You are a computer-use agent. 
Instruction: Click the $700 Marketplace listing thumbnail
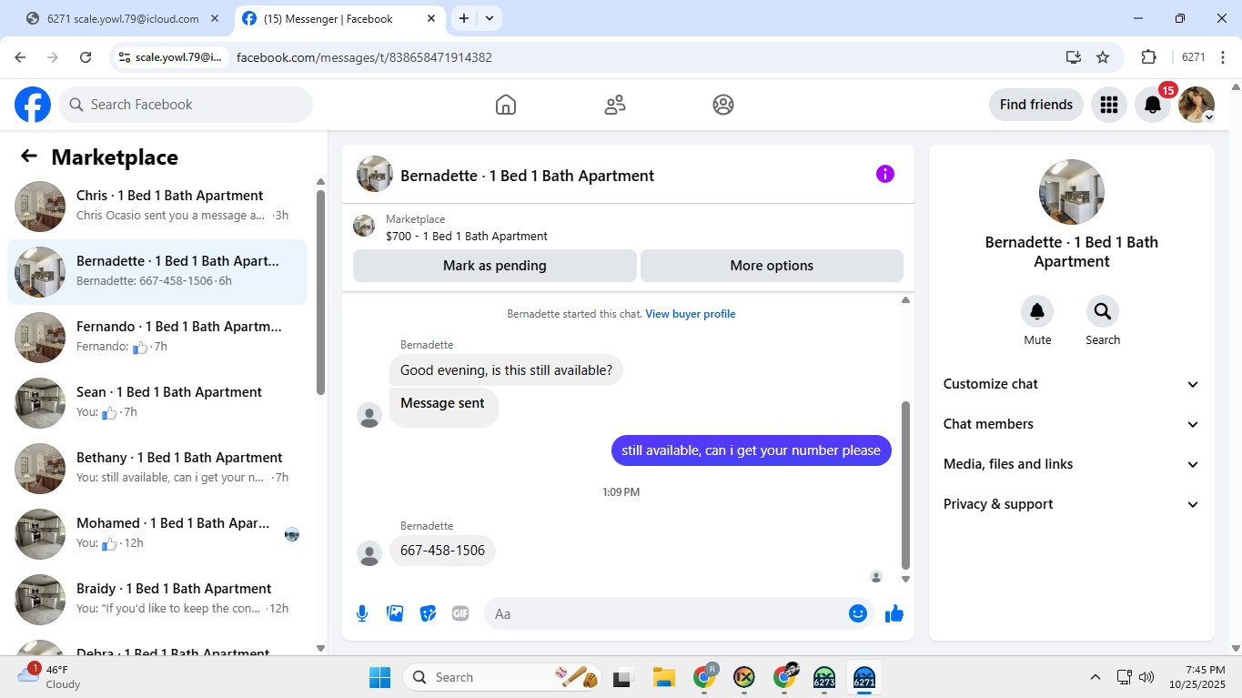click(x=364, y=227)
